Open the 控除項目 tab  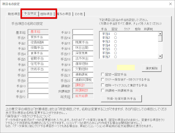click(x=46, y=14)
